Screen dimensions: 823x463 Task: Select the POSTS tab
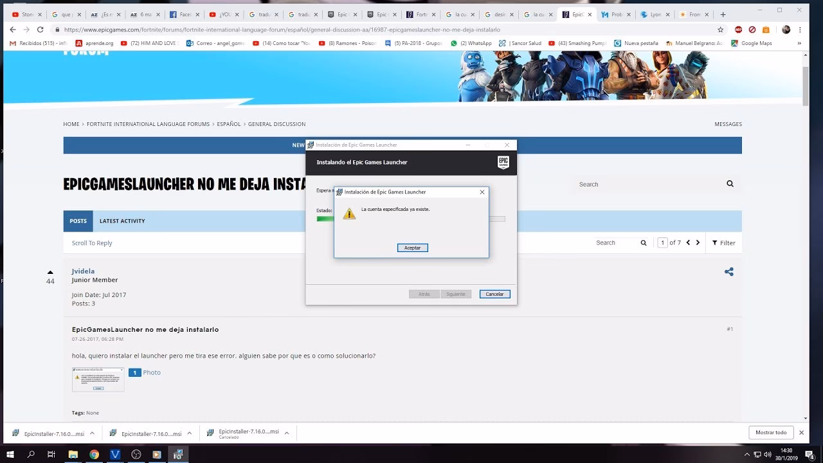click(x=78, y=221)
